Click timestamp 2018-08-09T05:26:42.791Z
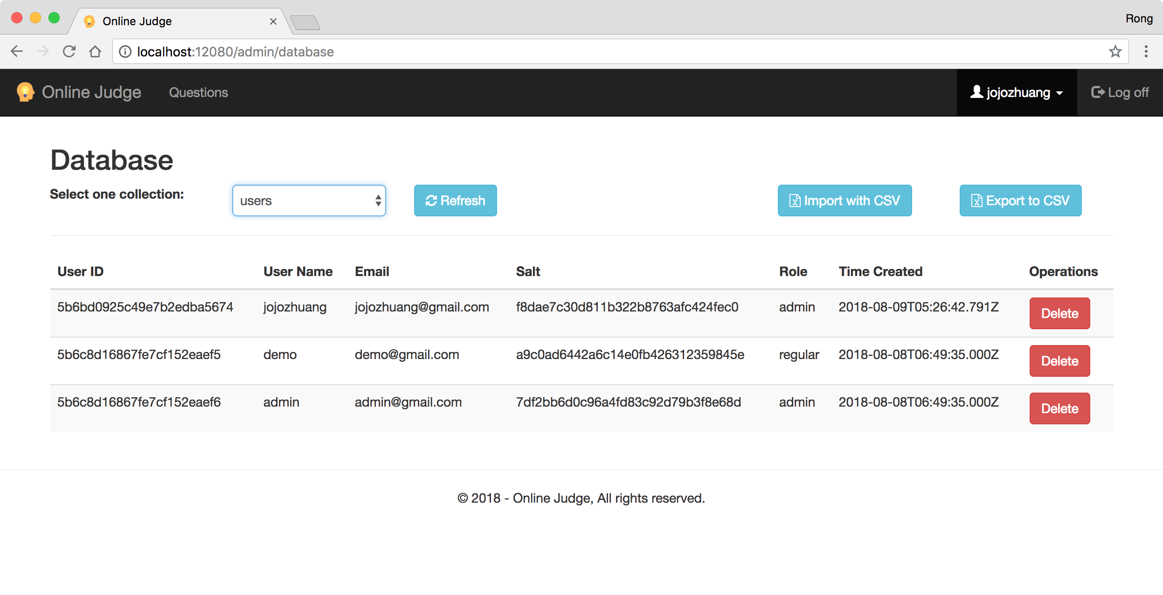The image size is (1163, 595). [x=919, y=307]
